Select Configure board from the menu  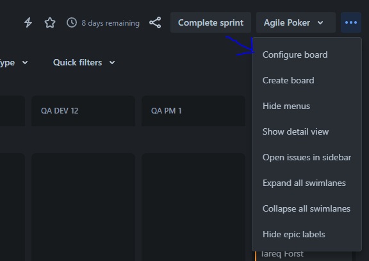(x=307, y=55)
